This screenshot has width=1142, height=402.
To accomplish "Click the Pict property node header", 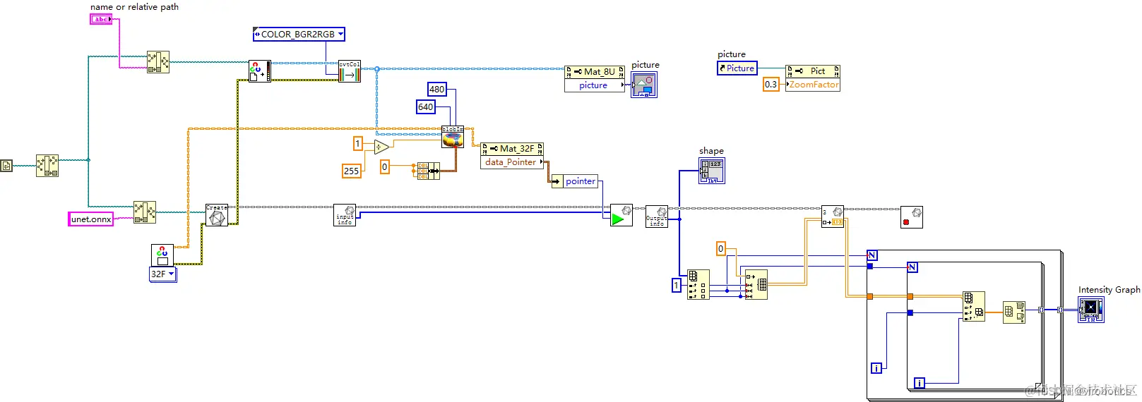I will pyautogui.click(x=813, y=71).
